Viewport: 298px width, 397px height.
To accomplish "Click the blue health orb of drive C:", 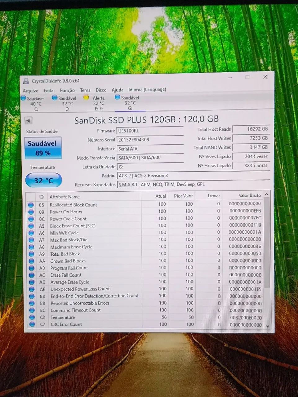I will tap(23, 98).
